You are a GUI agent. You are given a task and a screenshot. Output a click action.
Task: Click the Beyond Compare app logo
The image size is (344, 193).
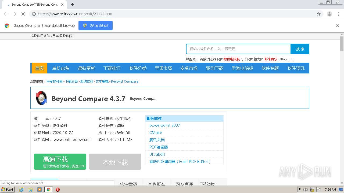41,98
